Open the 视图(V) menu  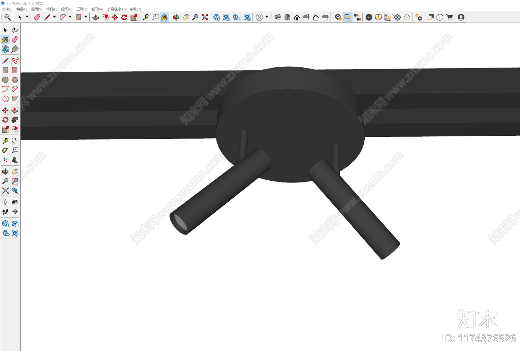[x=37, y=9]
